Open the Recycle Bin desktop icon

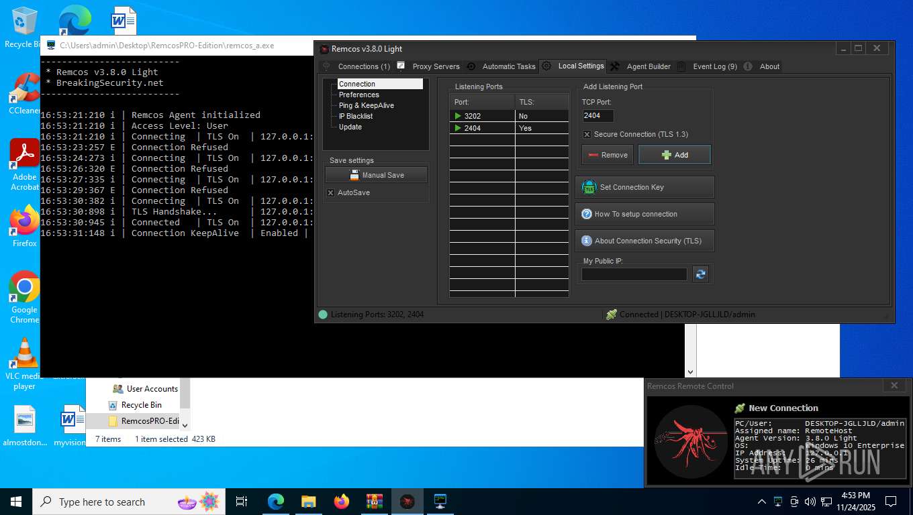pyautogui.click(x=24, y=27)
